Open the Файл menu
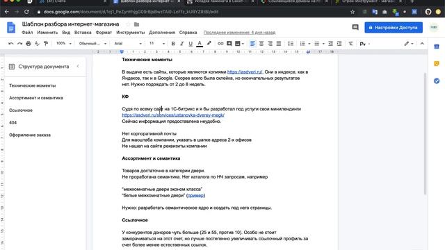This screenshot has height=250, width=445. 27,33
